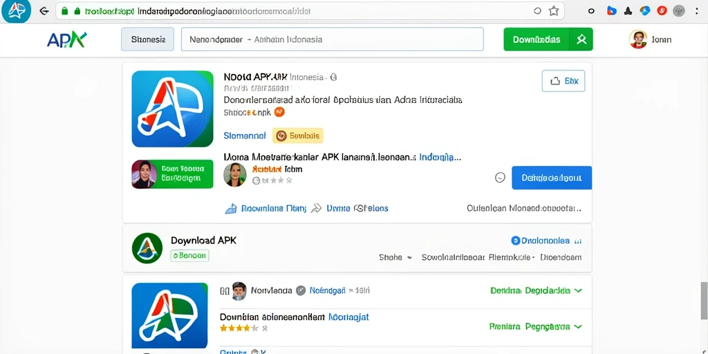
Task: Click the grey verified badge after Nonvlenda
Action: click(x=301, y=291)
